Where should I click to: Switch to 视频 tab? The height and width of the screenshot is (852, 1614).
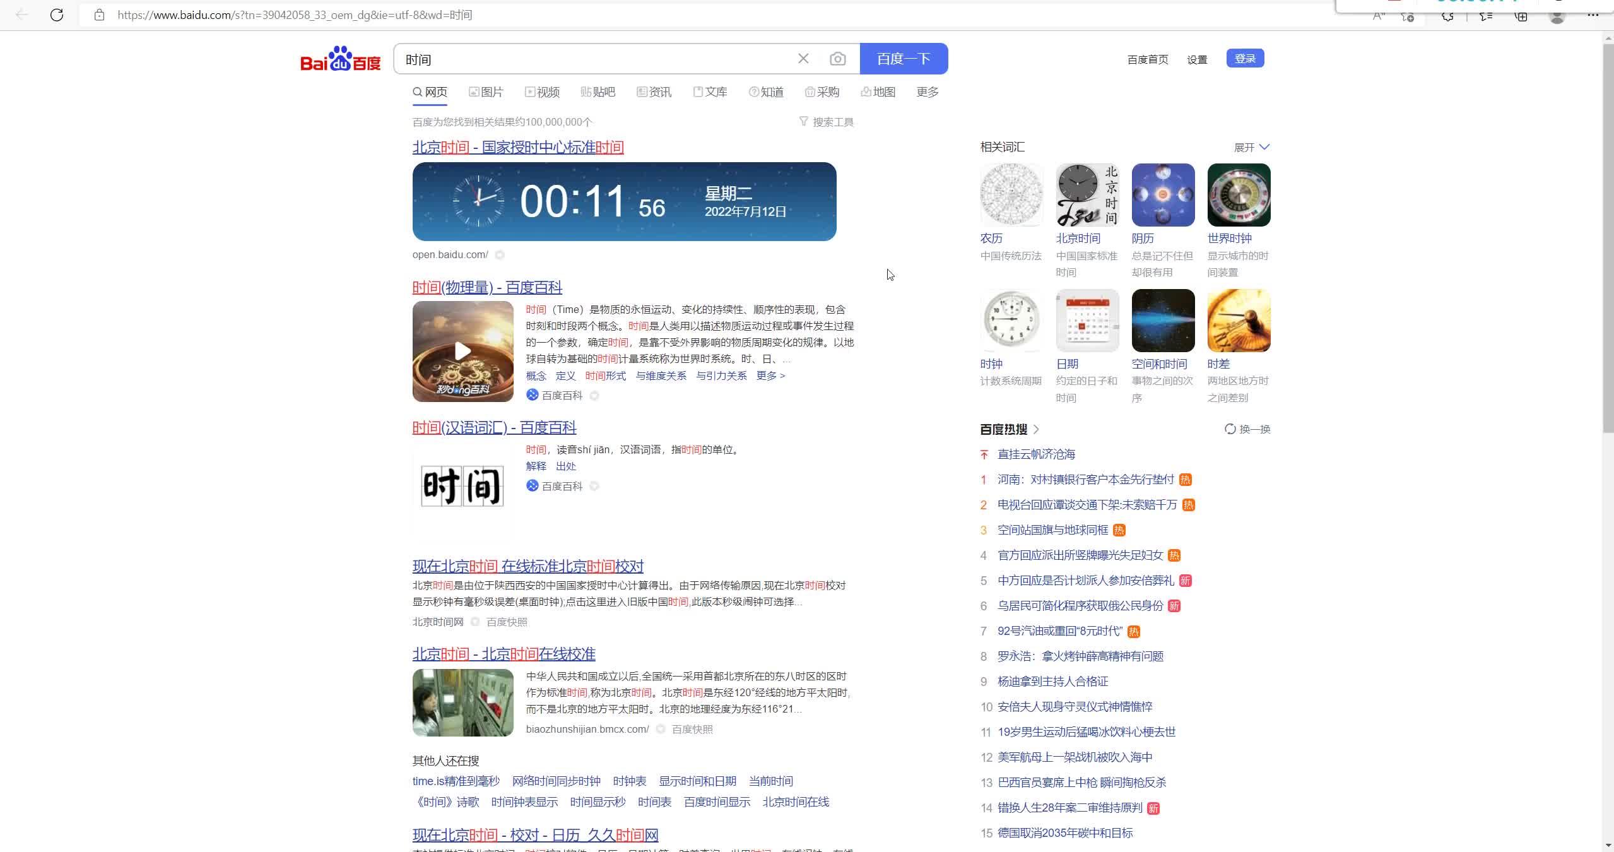542,92
